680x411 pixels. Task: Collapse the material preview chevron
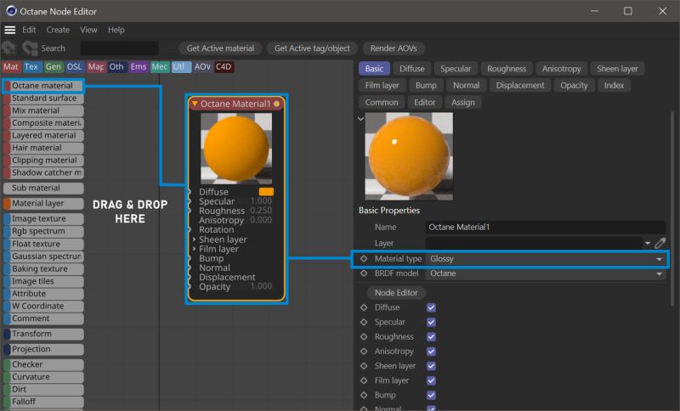point(360,119)
